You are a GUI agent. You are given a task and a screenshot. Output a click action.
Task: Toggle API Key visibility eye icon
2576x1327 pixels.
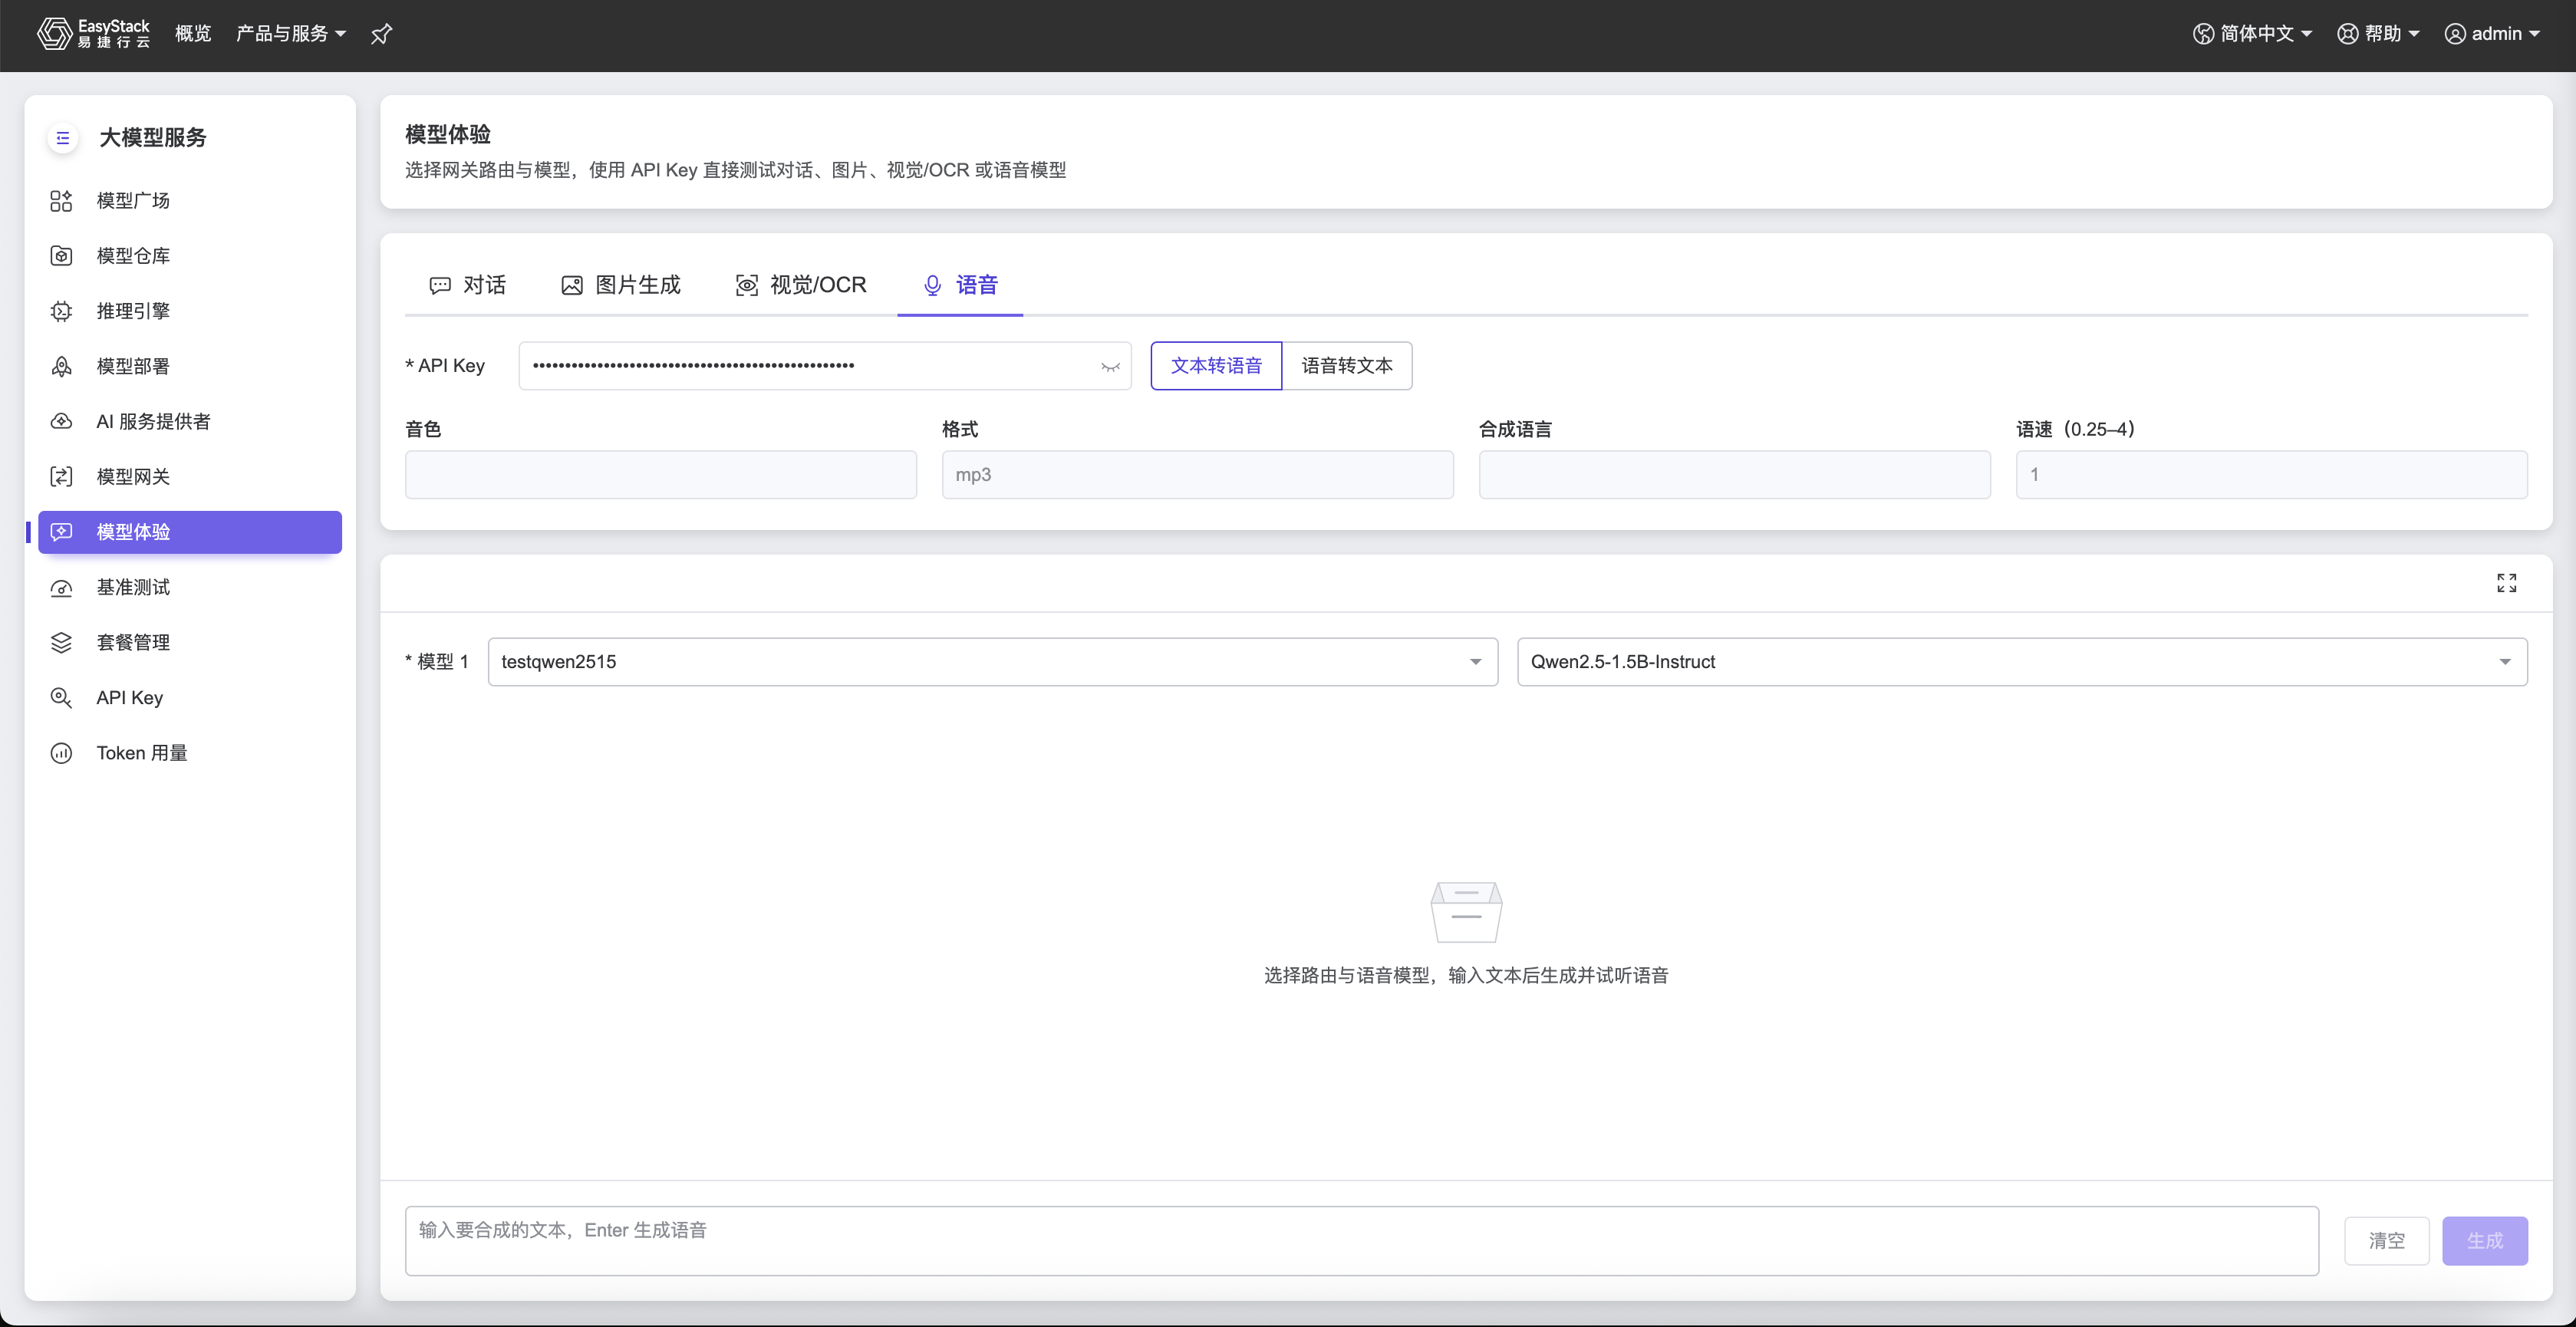click(x=1110, y=366)
